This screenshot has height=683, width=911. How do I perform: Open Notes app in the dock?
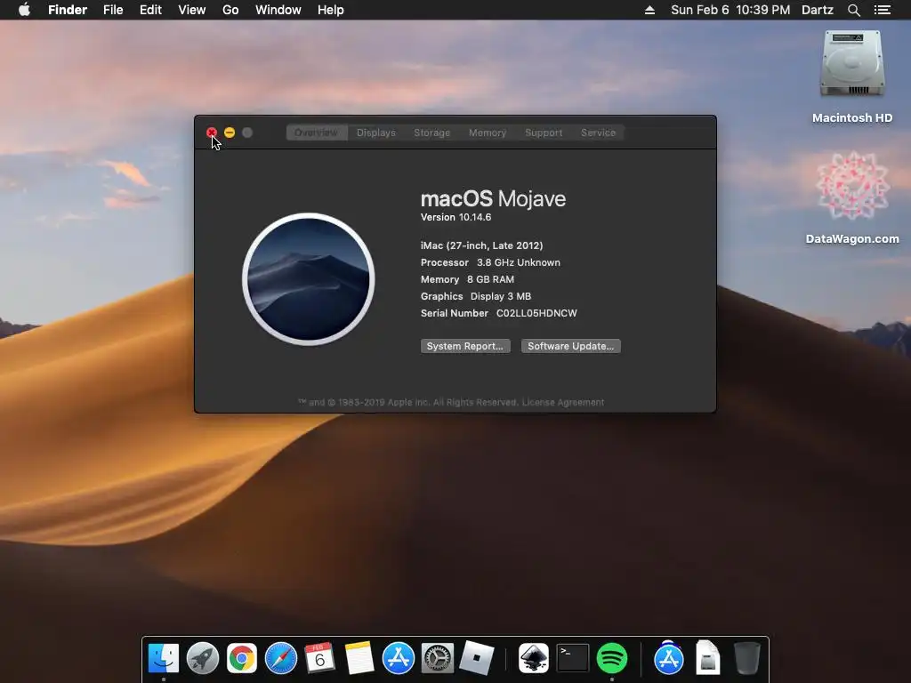pyautogui.click(x=359, y=658)
